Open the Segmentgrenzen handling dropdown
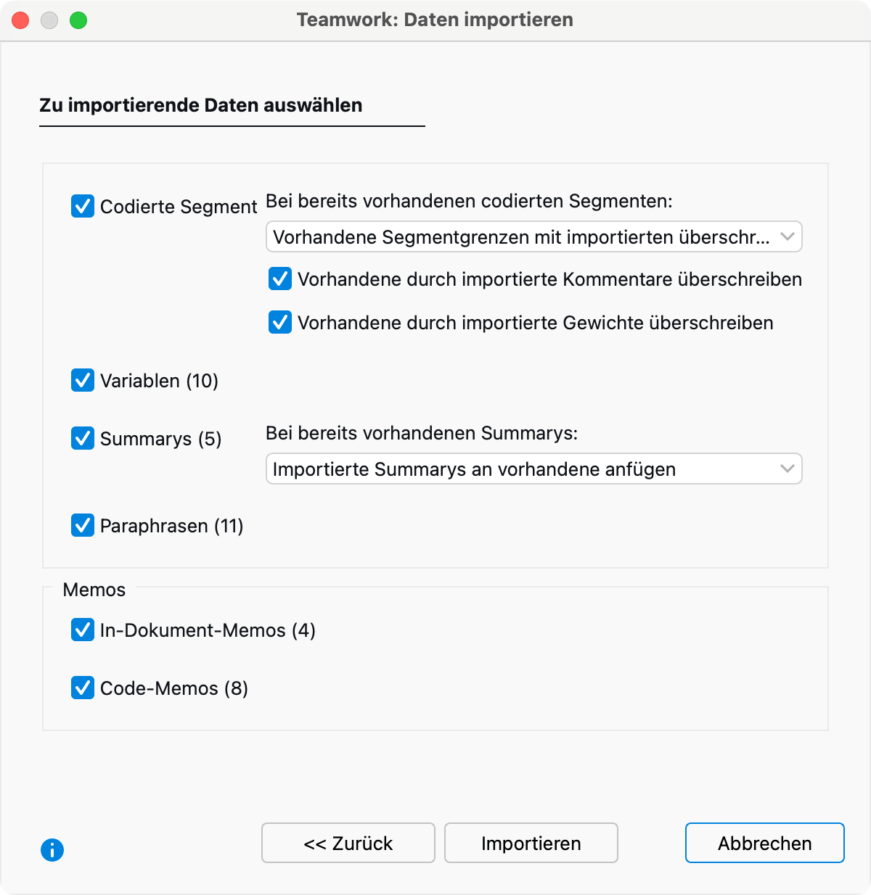This screenshot has height=895, width=871. [x=533, y=237]
